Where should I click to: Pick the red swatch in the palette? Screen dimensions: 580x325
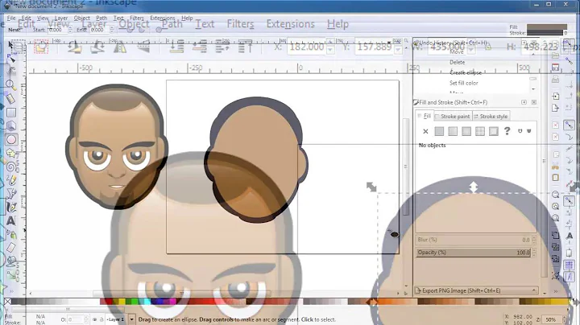pyautogui.click(x=109, y=302)
